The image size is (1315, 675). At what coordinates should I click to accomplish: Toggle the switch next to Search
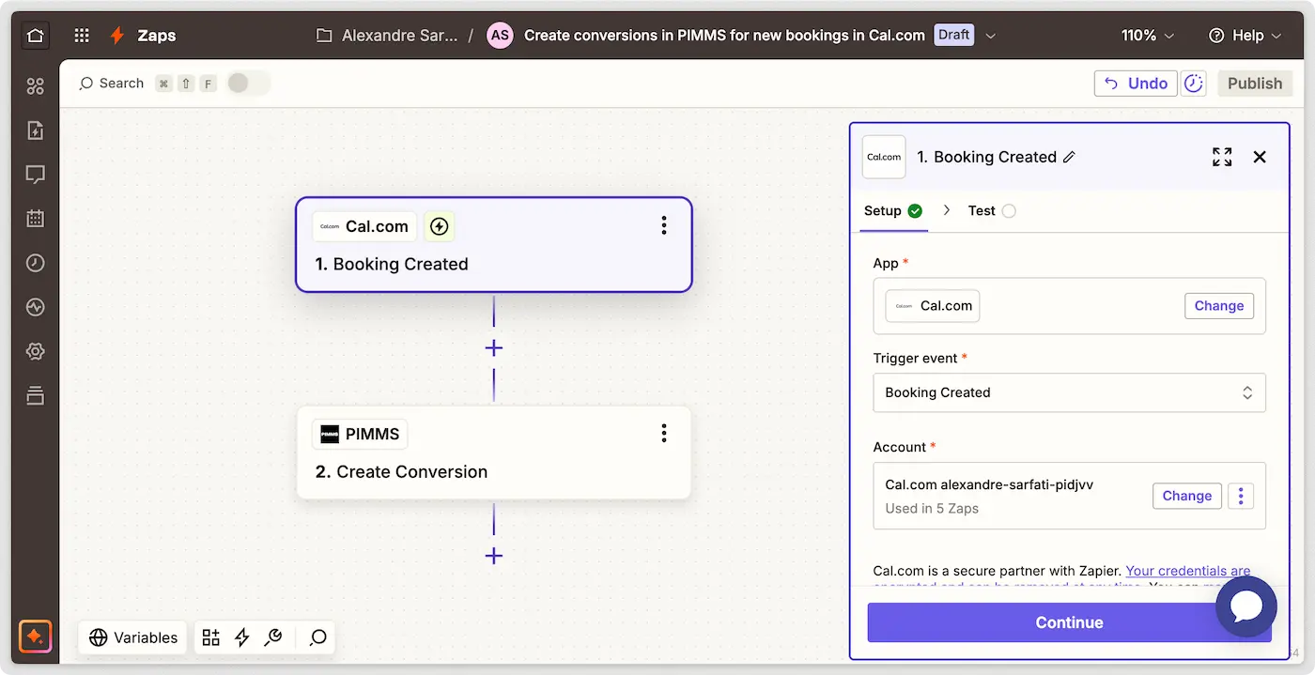[x=248, y=84]
